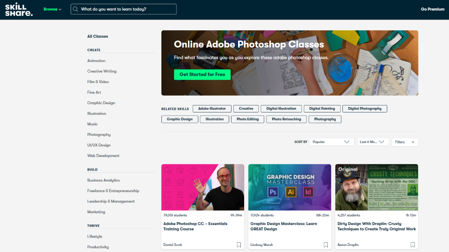Open All Classes in sidebar
This screenshot has width=449, height=252.
point(98,36)
